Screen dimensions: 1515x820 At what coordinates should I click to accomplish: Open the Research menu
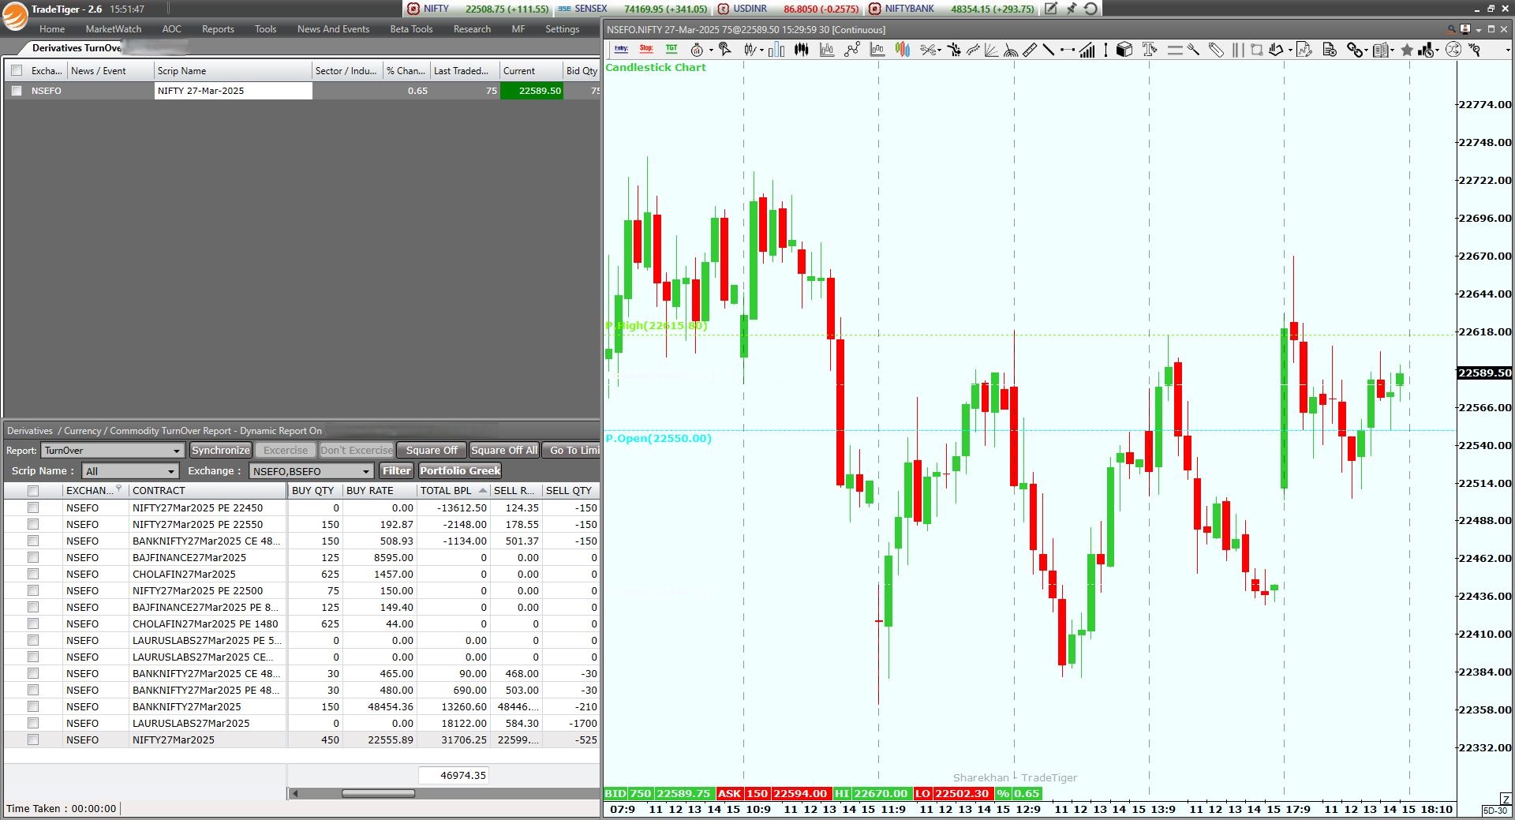click(x=472, y=29)
